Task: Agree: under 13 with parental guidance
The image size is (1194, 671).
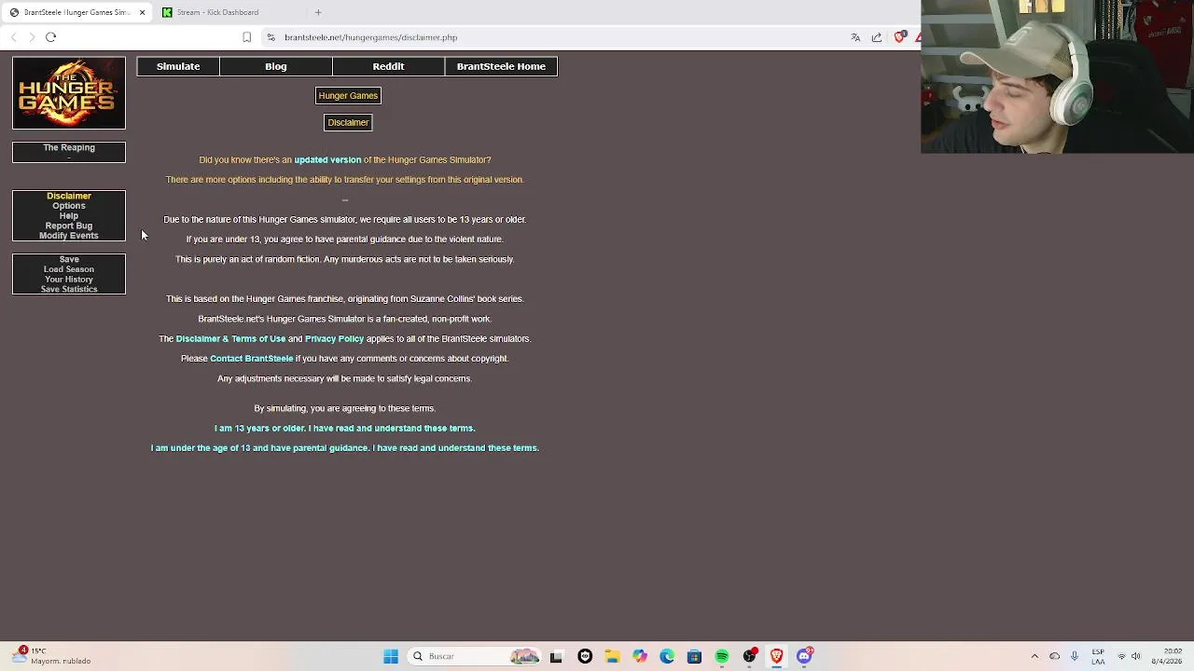Action: (345, 447)
